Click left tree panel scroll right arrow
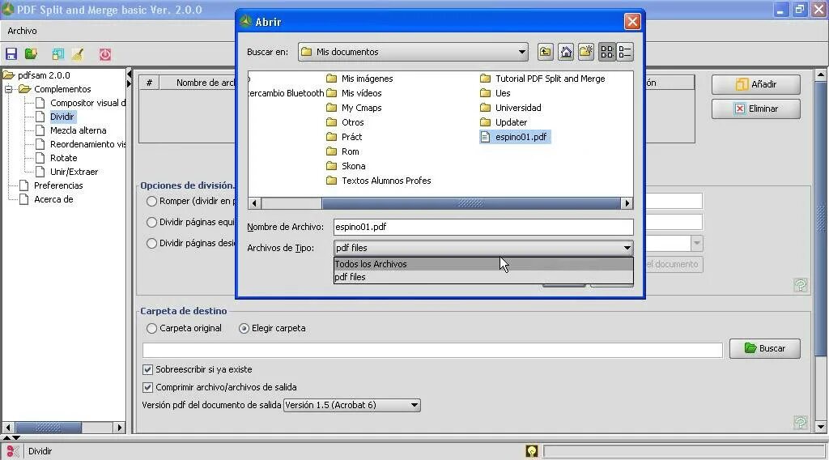The height and width of the screenshot is (460, 829). (120, 428)
